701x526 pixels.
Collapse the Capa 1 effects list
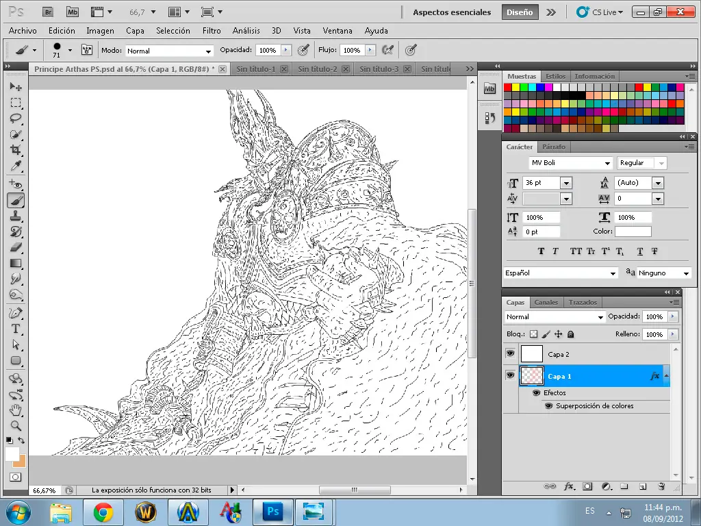coord(667,376)
